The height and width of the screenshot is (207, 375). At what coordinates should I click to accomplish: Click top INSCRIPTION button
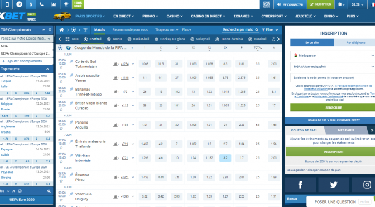(320, 4)
